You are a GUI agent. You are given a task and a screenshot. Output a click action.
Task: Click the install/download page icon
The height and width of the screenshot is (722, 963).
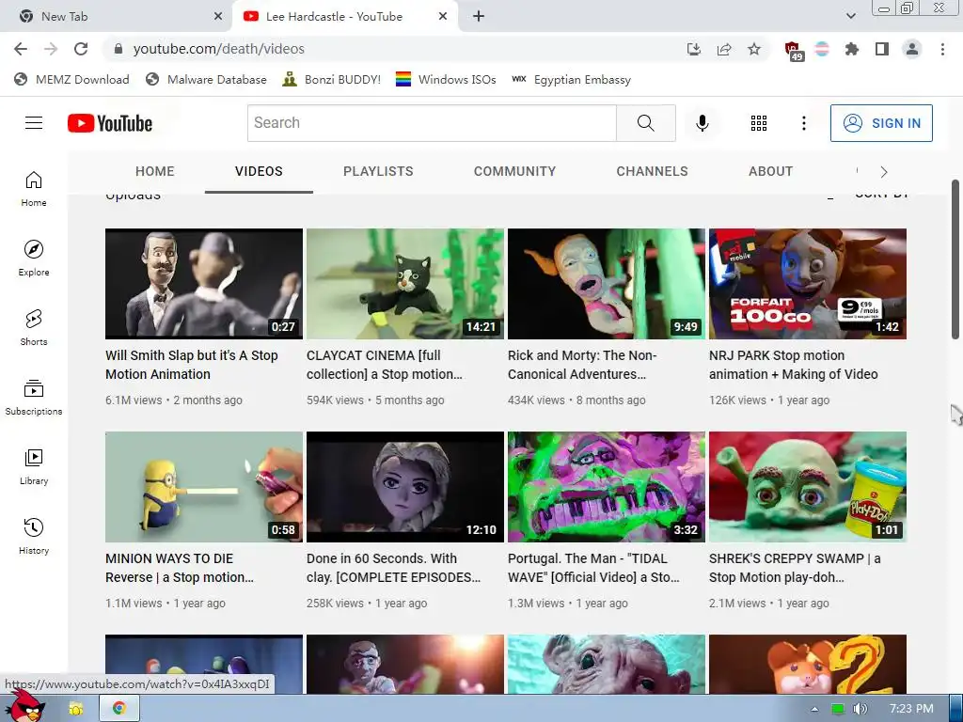(694, 49)
